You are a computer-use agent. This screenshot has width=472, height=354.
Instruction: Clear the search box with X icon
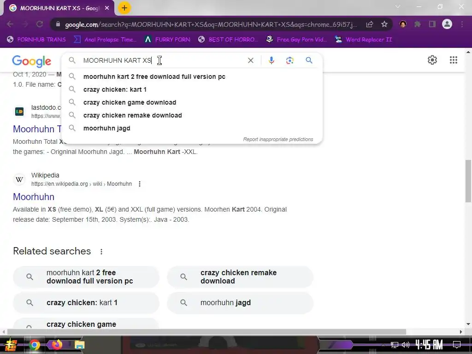(x=250, y=60)
